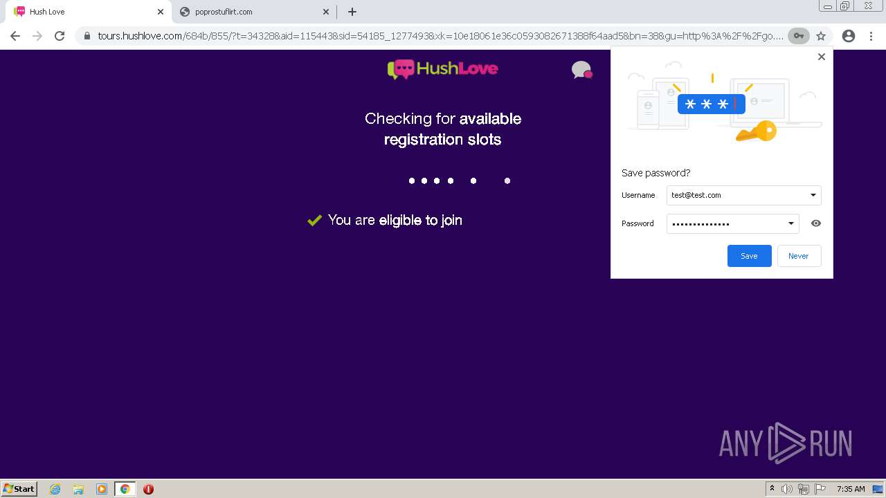Minimize the Chrome window
Screen dimensions: 886x498
[828, 6]
